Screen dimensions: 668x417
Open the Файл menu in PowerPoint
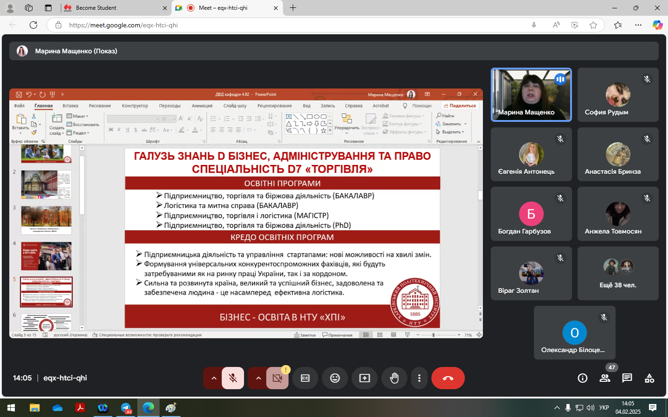[19, 106]
